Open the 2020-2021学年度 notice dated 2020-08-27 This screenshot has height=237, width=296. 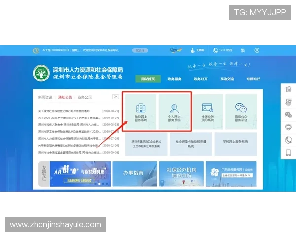[x=79, y=118]
